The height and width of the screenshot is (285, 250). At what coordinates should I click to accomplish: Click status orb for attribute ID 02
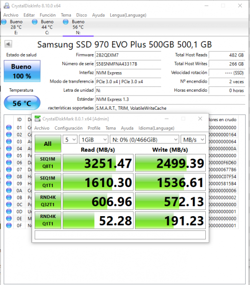9,134
